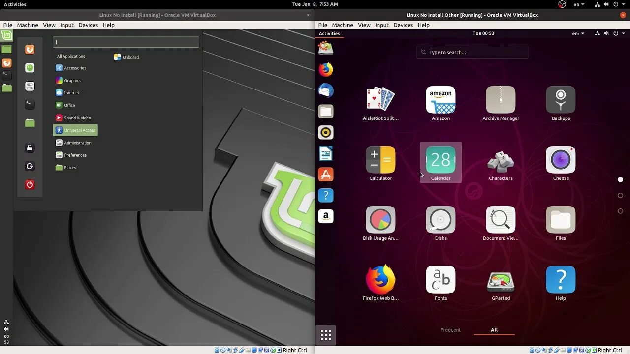Open the Backups application

point(561,103)
